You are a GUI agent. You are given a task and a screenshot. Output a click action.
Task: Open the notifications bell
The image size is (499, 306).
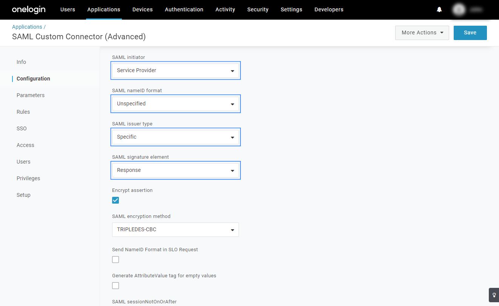[x=439, y=9]
